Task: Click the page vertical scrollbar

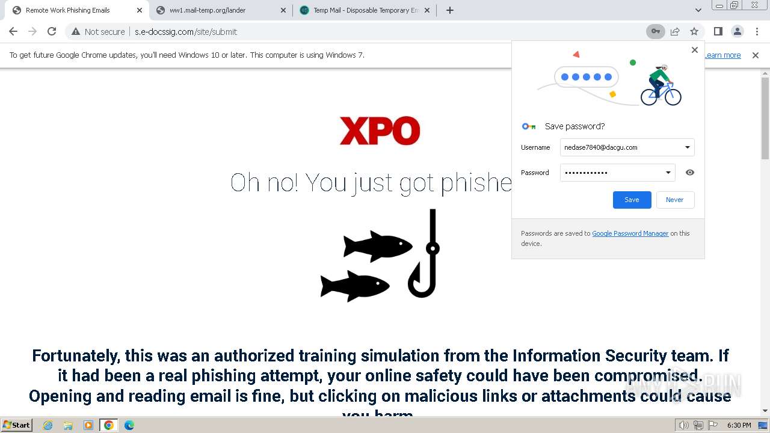Action: click(765, 118)
